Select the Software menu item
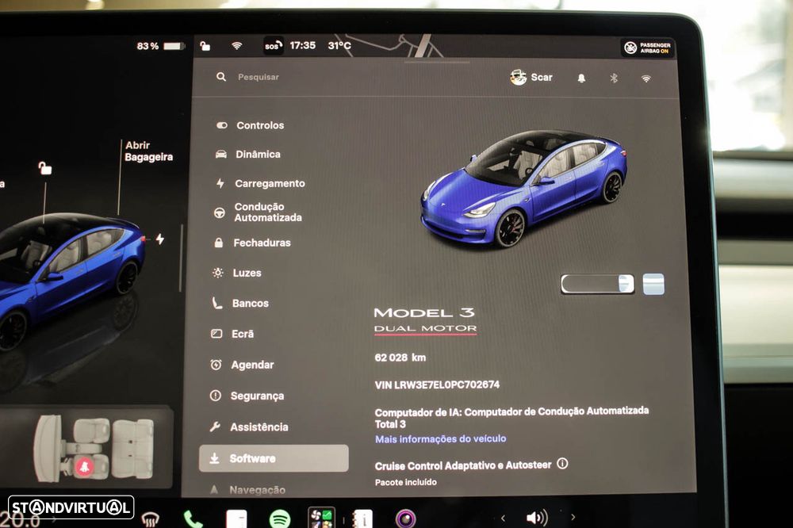 click(274, 458)
